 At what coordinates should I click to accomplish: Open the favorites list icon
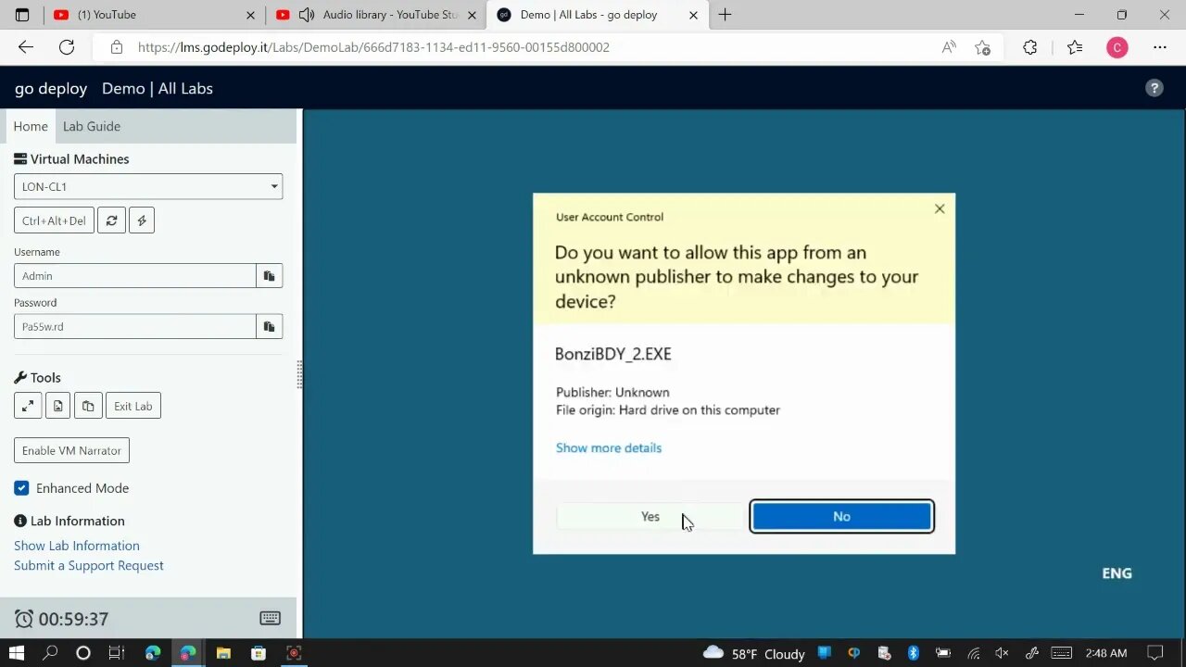point(1075,47)
